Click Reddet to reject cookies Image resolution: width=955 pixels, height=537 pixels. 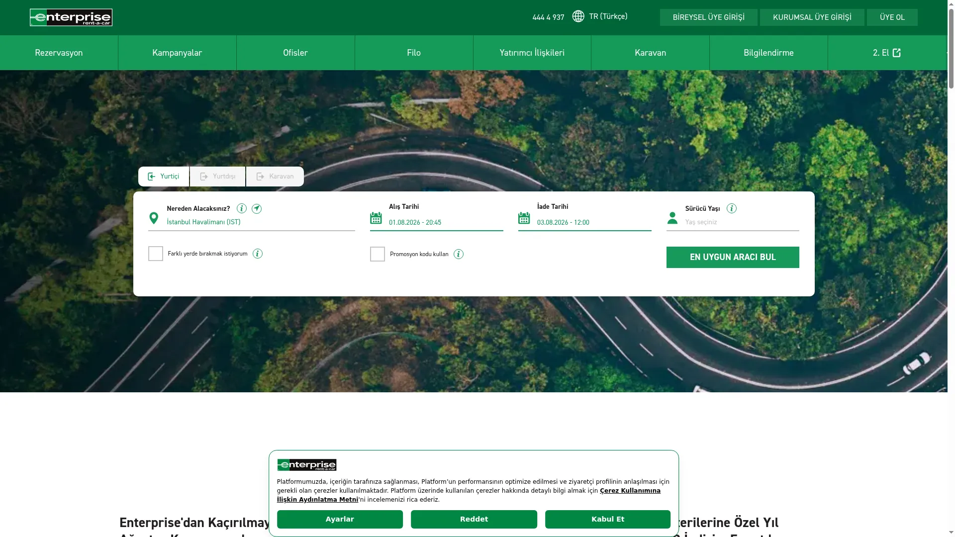pyautogui.click(x=474, y=519)
